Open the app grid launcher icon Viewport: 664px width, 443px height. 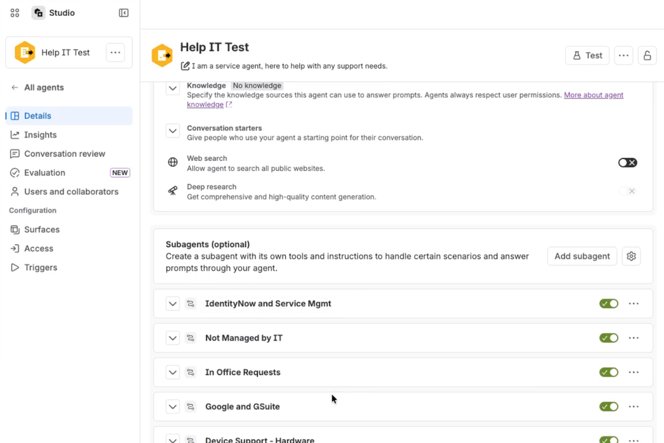(x=15, y=13)
